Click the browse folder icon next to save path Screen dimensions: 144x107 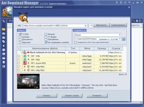(x=124, y=39)
